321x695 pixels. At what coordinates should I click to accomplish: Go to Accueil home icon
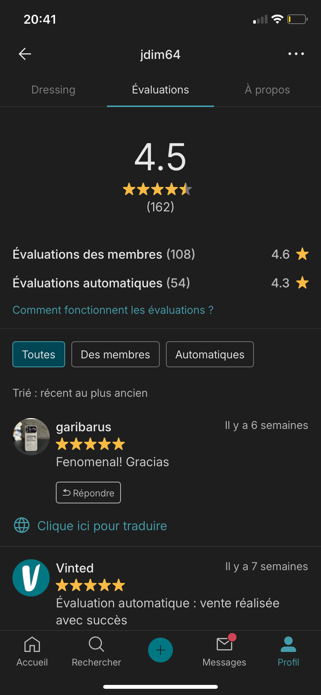32,645
